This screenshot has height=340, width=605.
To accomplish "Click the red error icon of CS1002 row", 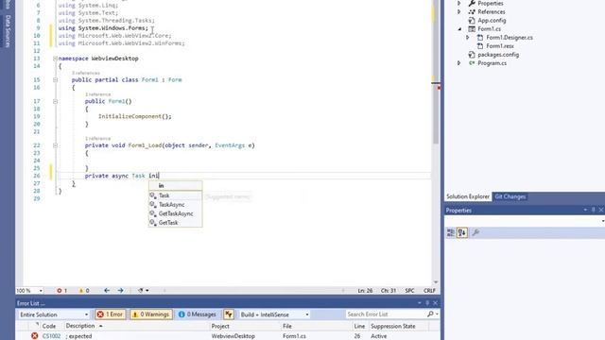I will pyautogui.click(x=34, y=336).
